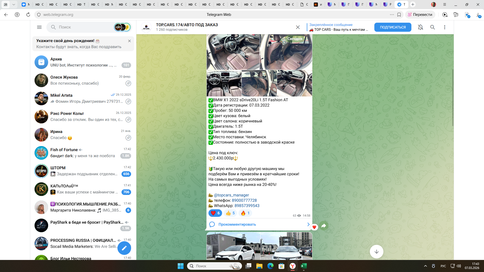Viewport: 484px width, 272px height.
Task: Open the Архив chat folder
Action: 83,62
